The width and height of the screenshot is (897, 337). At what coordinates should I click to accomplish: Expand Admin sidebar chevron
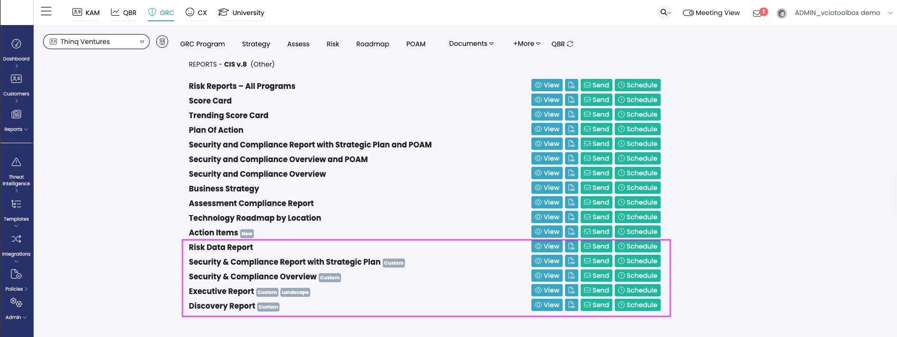[25, 318]
